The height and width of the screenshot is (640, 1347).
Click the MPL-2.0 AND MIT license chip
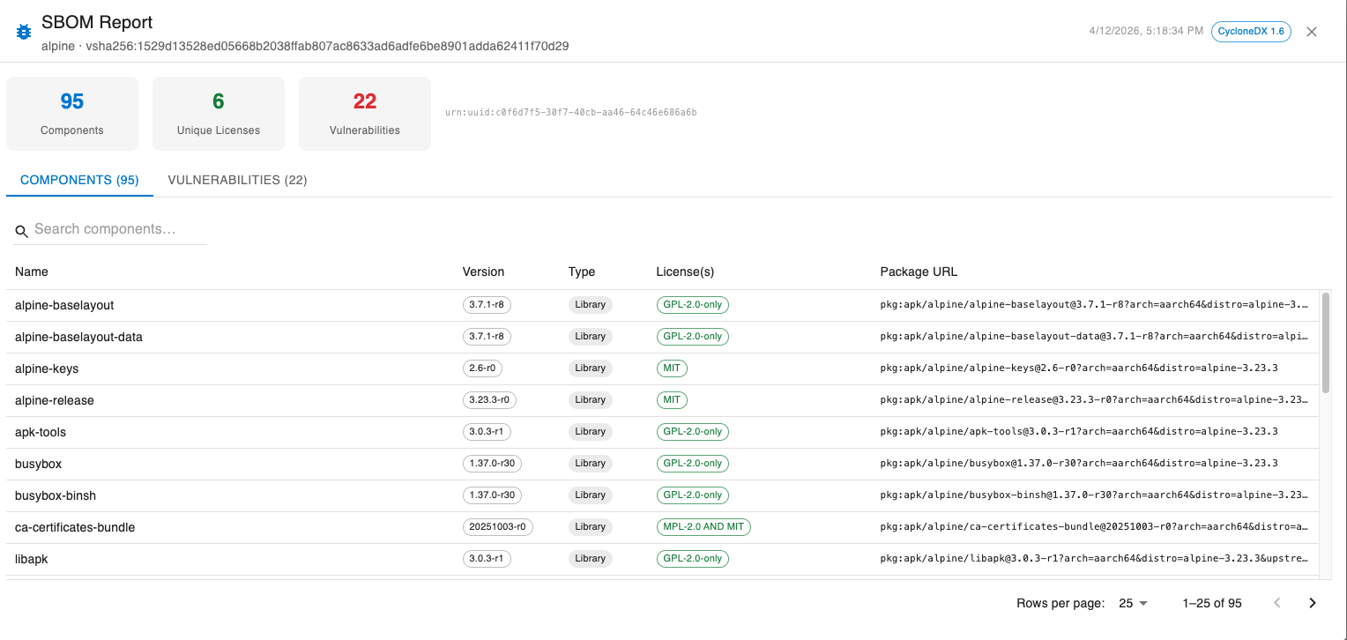click(x=703, y=527)
